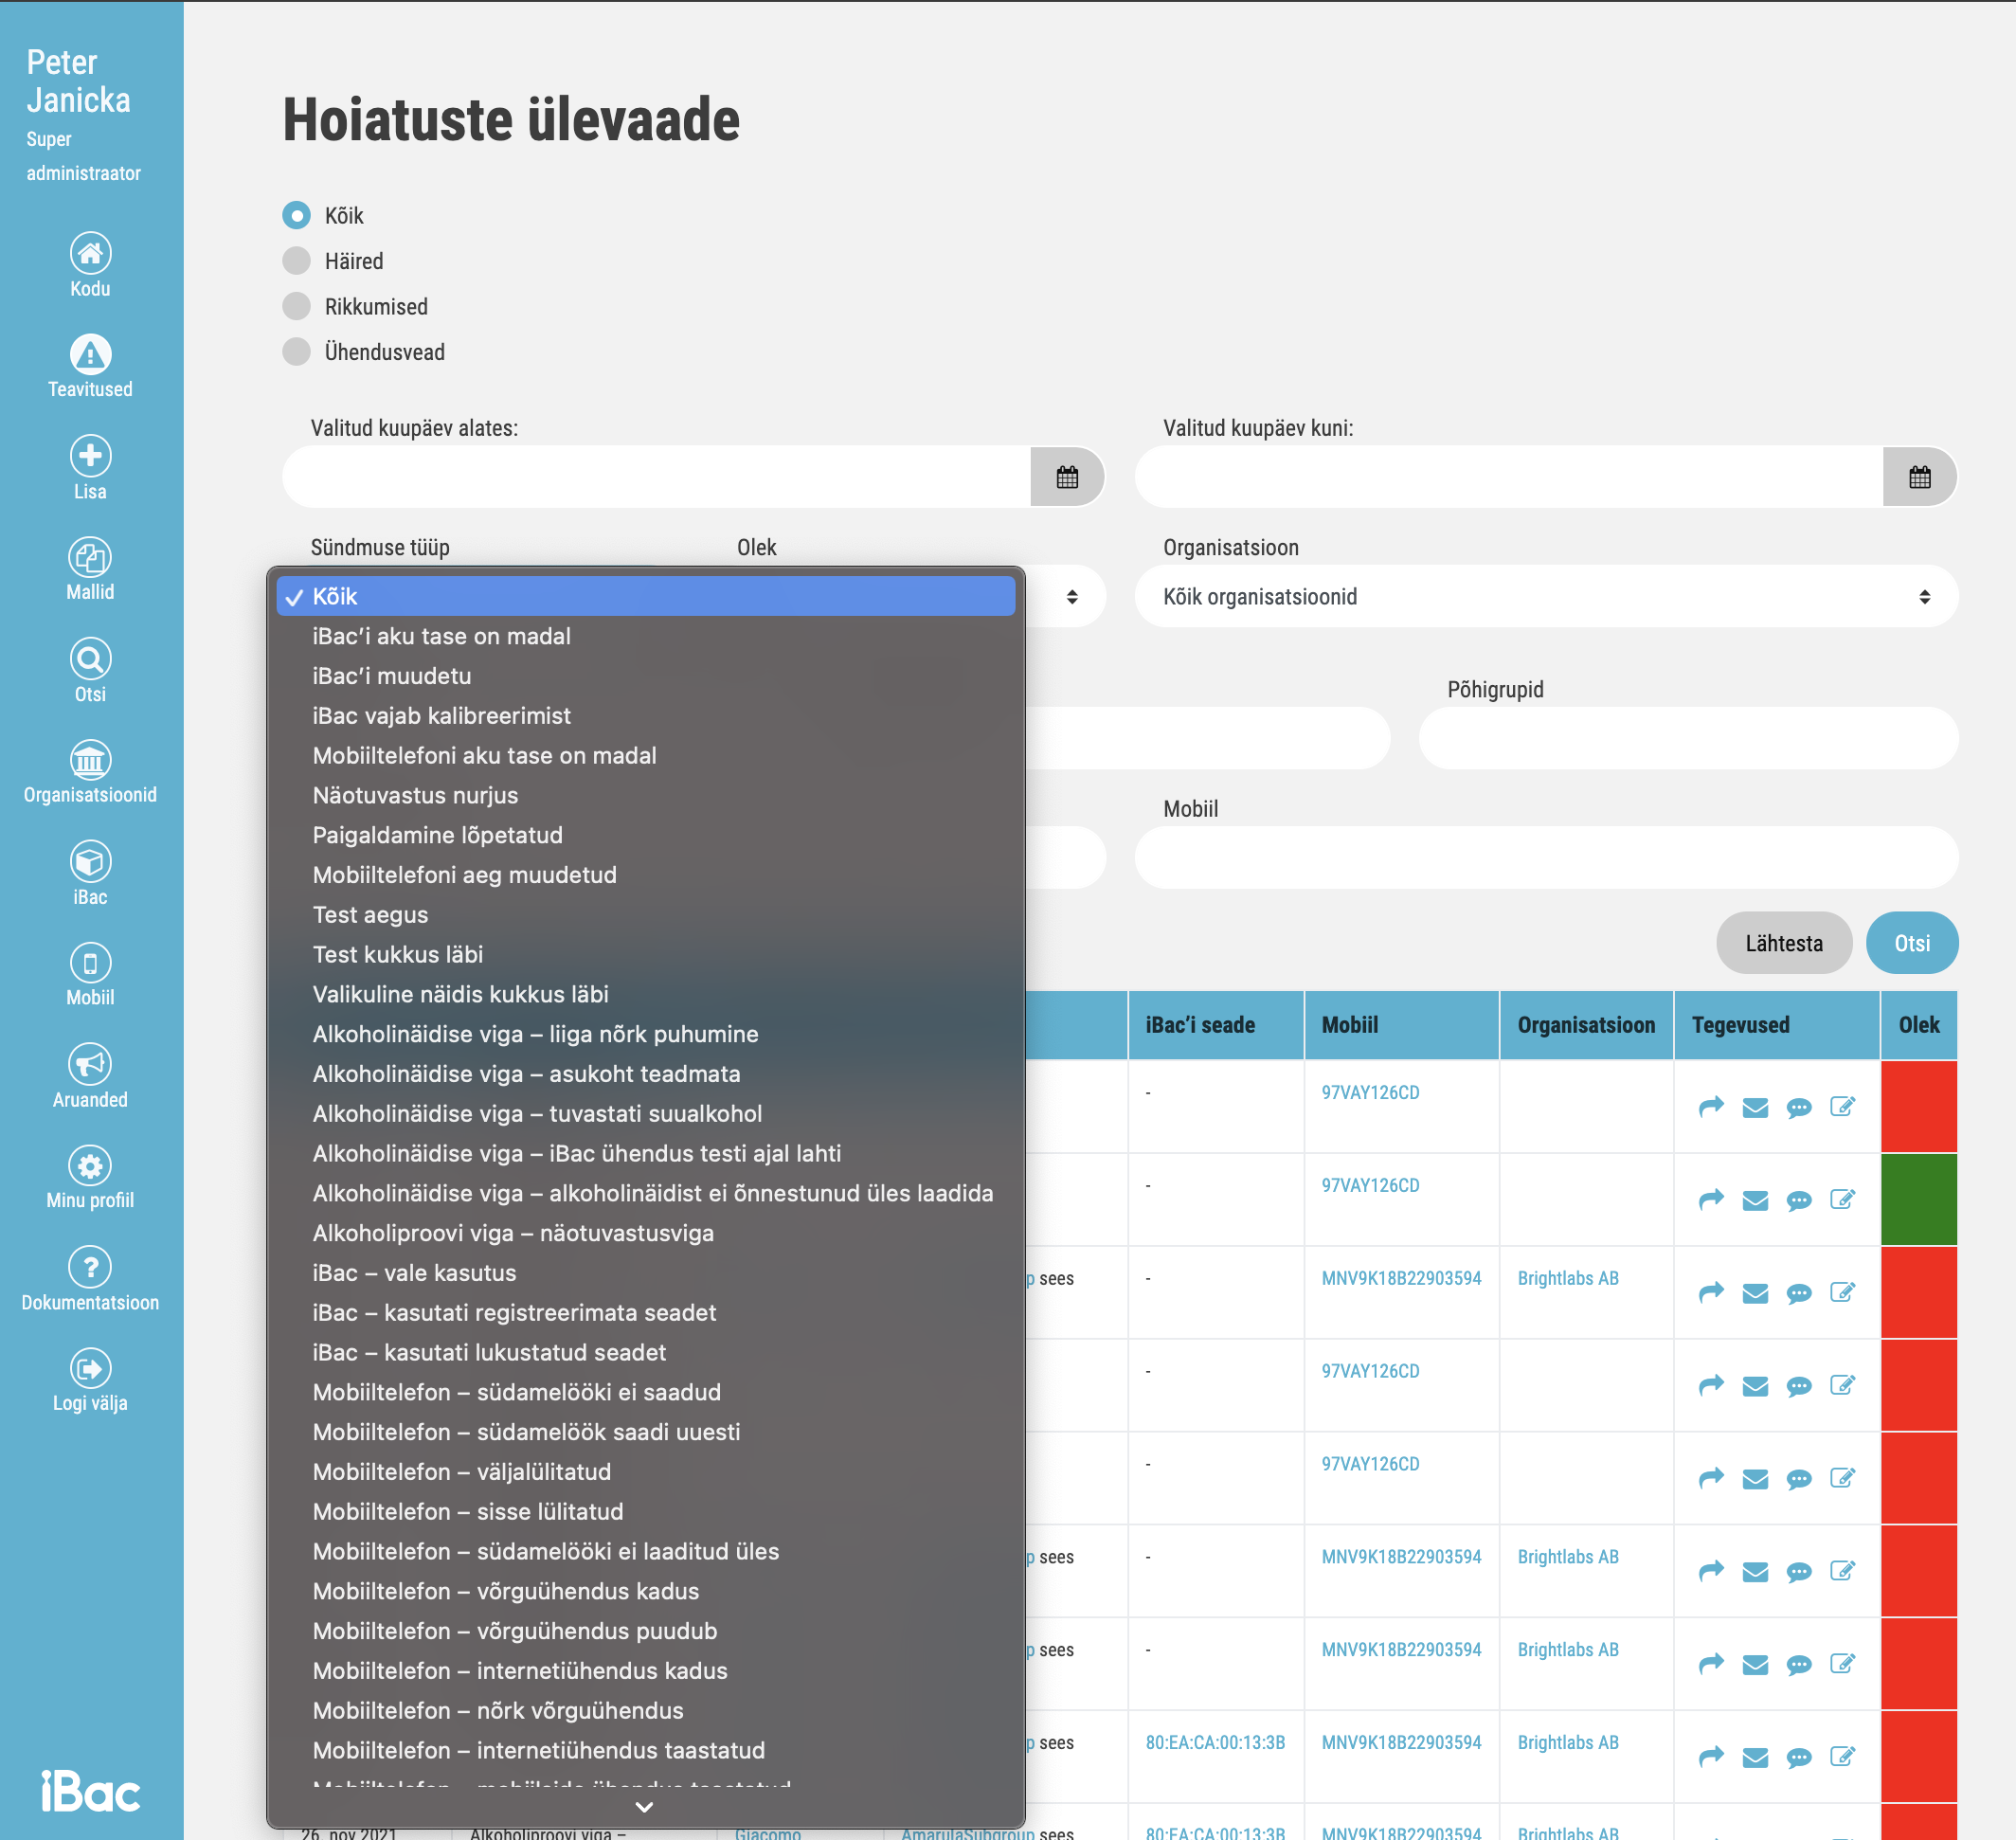Click the Mallid templates sidebar icon
The height and width of the screenshot is (1840, 2016).
[x=90, y=558]
